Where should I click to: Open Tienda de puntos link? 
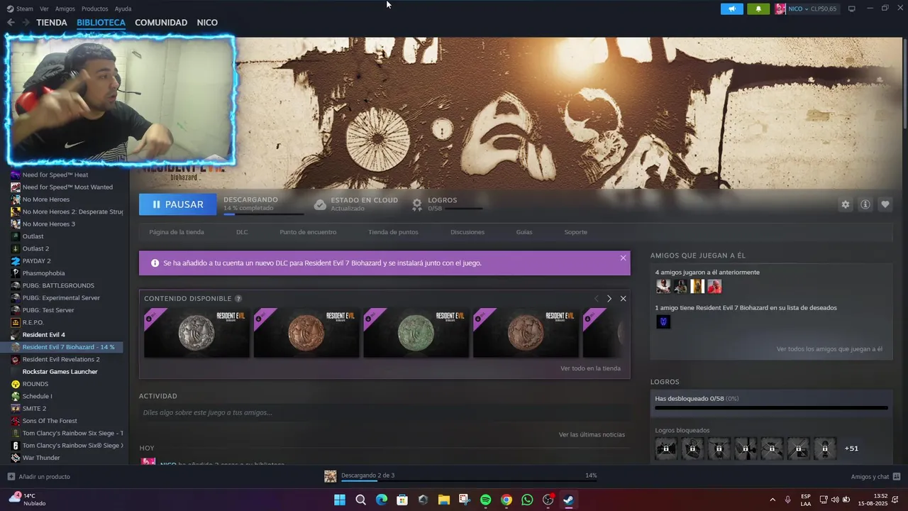393,232
